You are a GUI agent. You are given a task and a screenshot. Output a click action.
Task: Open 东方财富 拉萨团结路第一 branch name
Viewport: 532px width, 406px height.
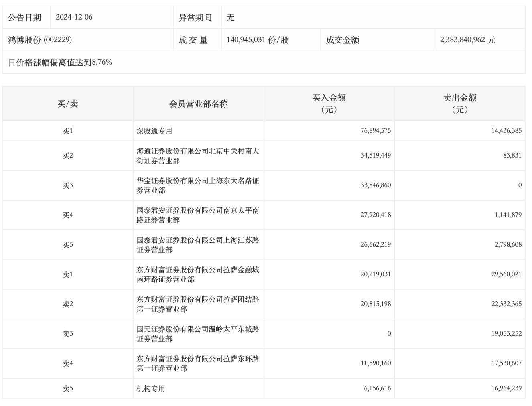click(x=198, y=304)
